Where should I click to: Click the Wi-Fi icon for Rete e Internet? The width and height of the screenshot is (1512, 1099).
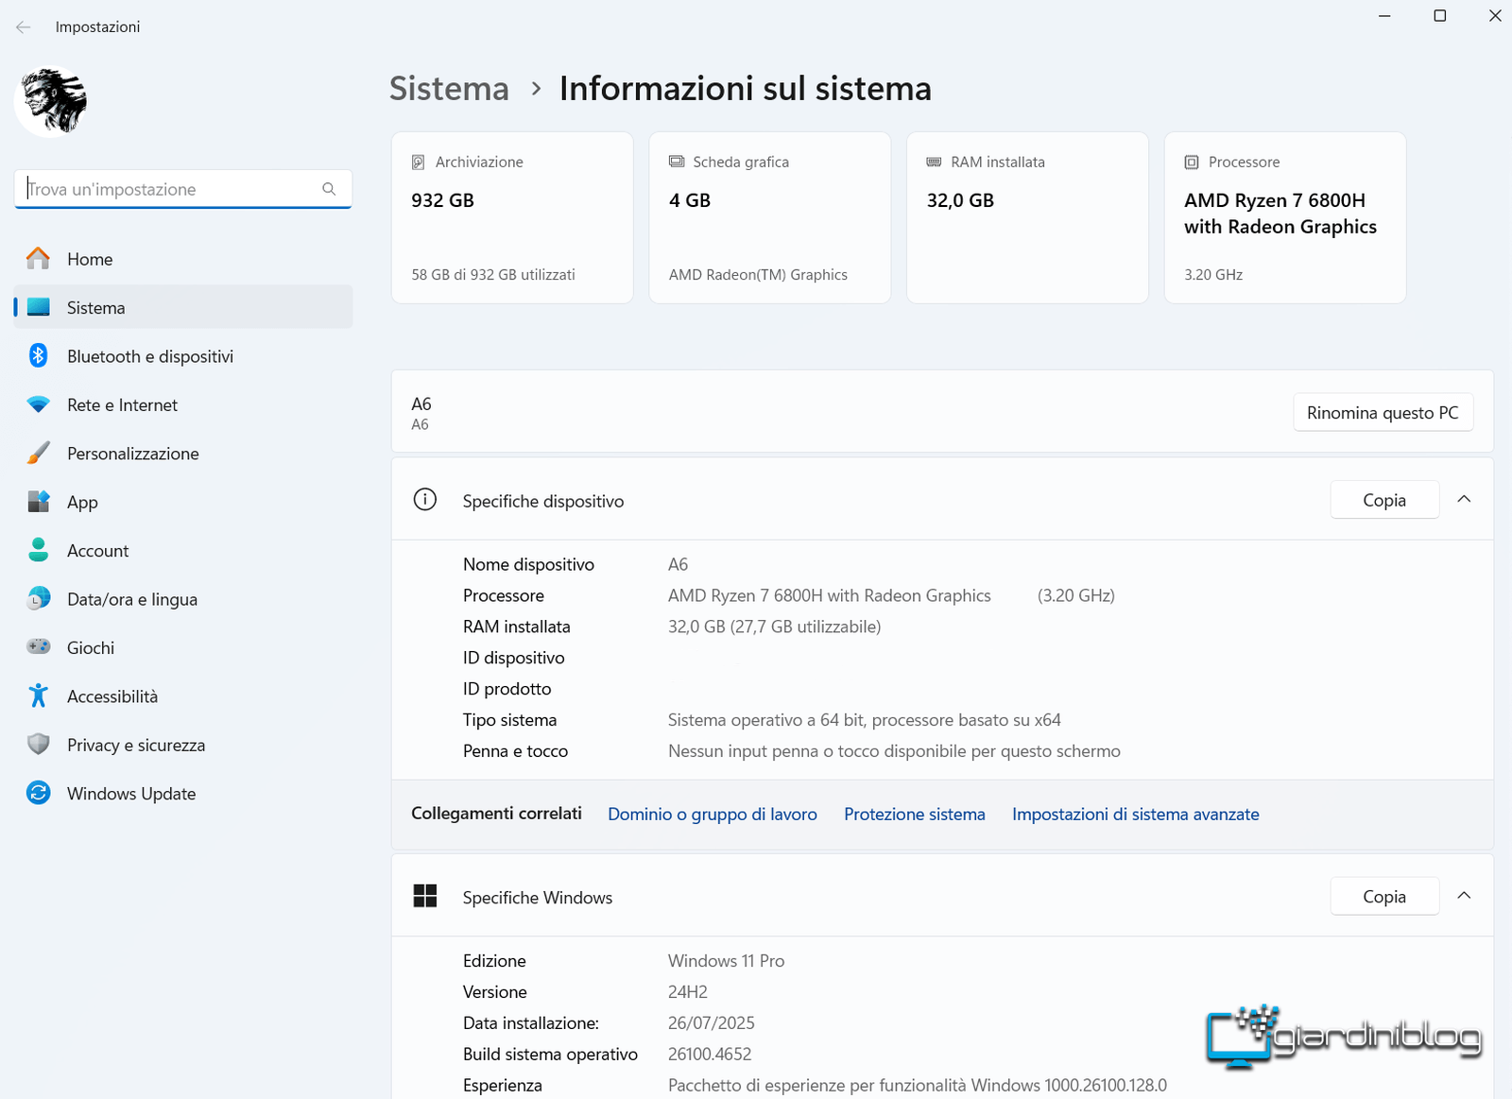point(39,404)
